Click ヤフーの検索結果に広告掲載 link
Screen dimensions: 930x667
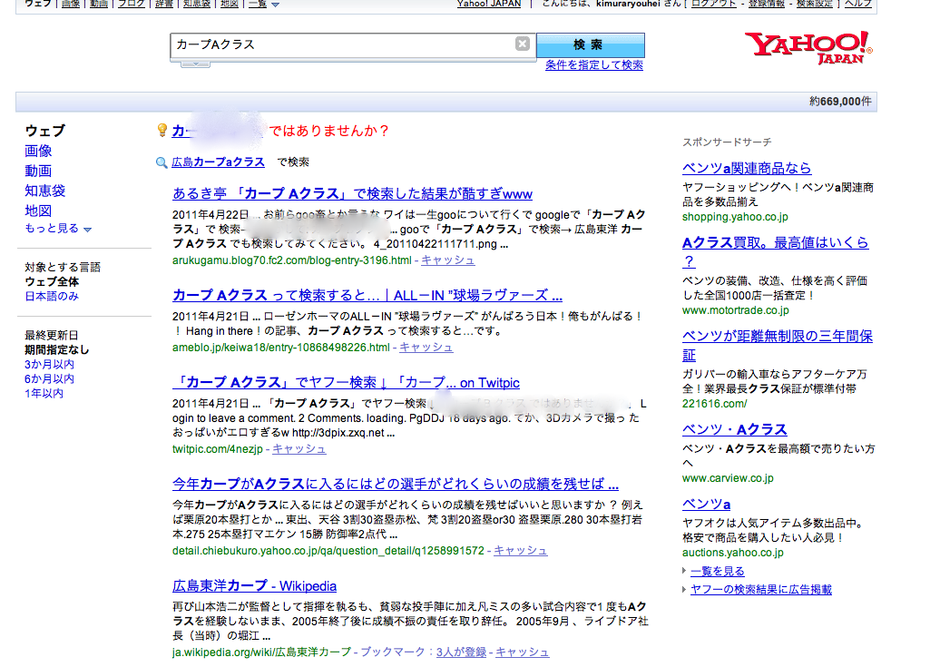[x=761, y=590]
